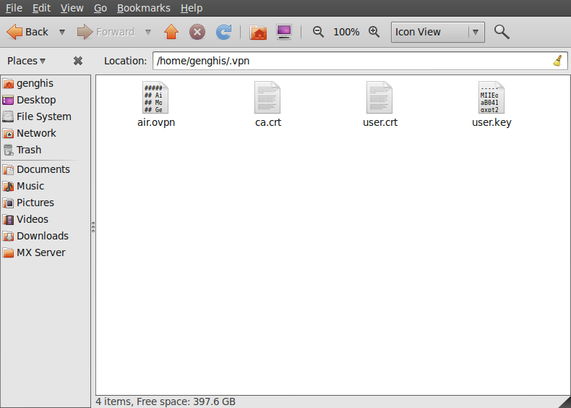Expand the Back history dropdown arrow
This screenshot has height=408, width=571.
point(62,32)
